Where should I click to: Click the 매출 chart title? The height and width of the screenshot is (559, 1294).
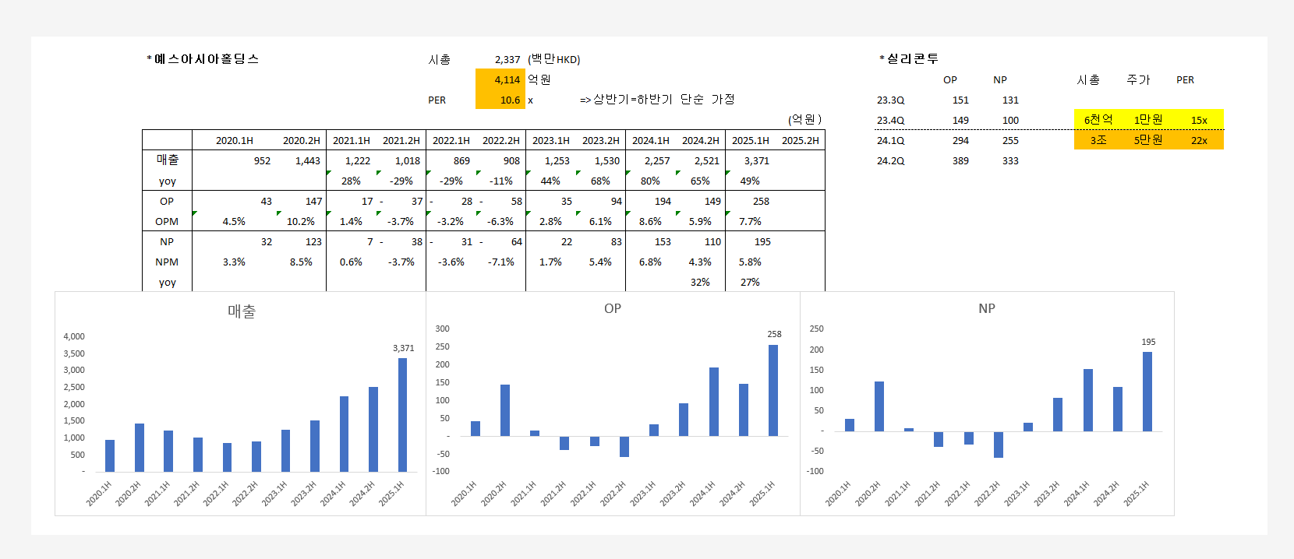coord(242,311)
